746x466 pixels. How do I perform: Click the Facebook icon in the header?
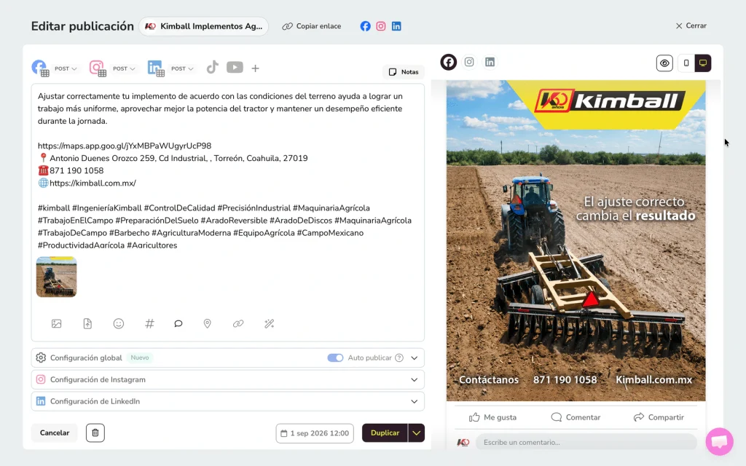point(365,26)
